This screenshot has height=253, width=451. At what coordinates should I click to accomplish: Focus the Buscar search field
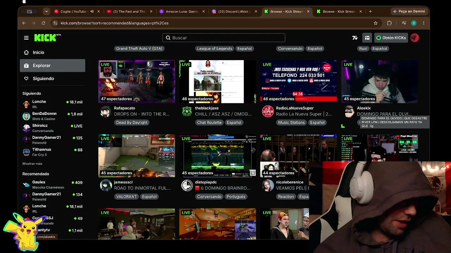tap(224, 38)
